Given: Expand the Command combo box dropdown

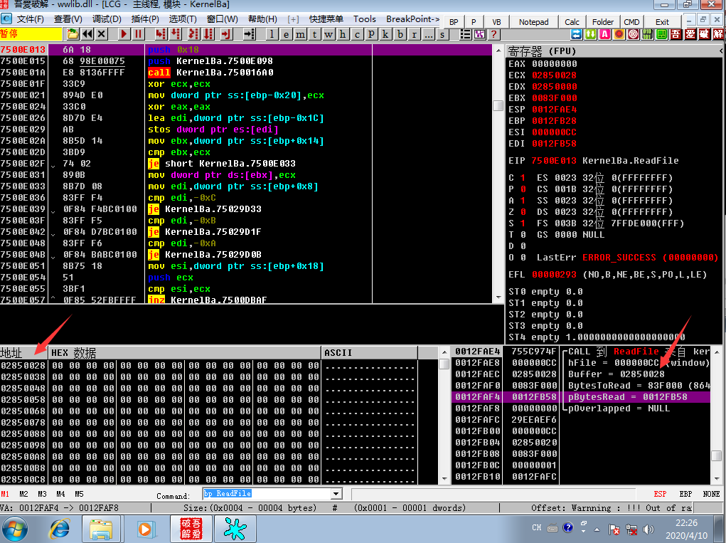Looking at the screenshot, I should click(336, 494).
